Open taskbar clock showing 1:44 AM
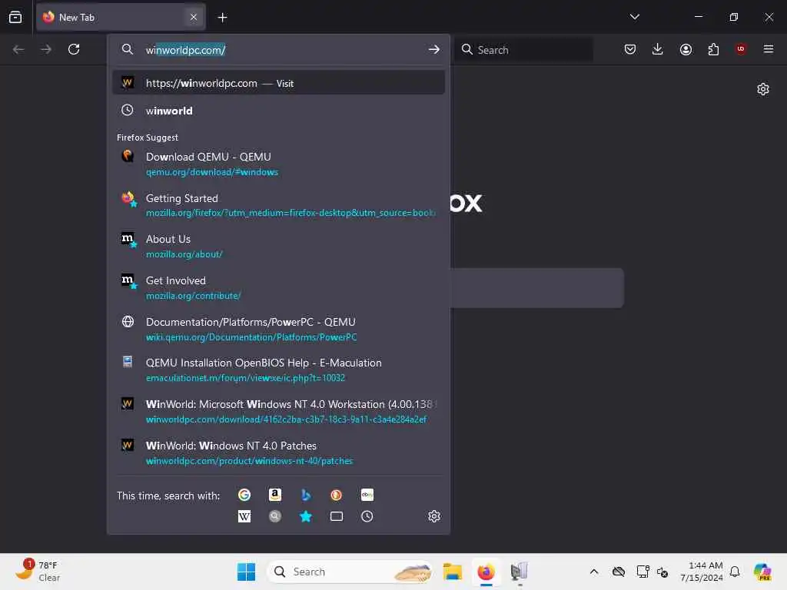 tap(702, 572)
